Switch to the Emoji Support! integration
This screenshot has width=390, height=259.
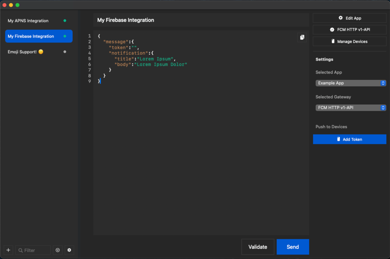click(x=26, y=52)
